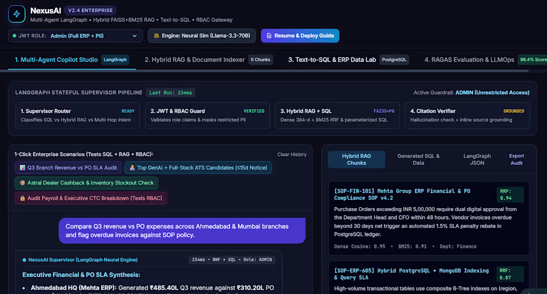
Task: Click the chart icon on Q3 Branch Revenue scenario
Action: (22, 167)
